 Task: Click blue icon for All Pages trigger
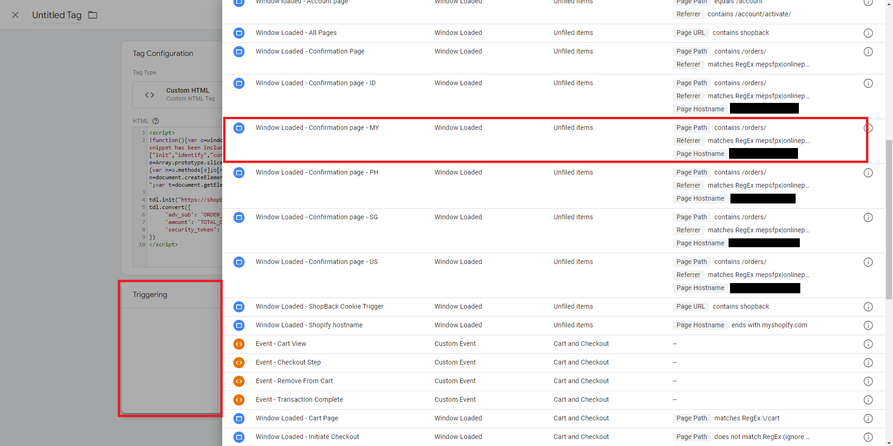[x=239, y=33]
